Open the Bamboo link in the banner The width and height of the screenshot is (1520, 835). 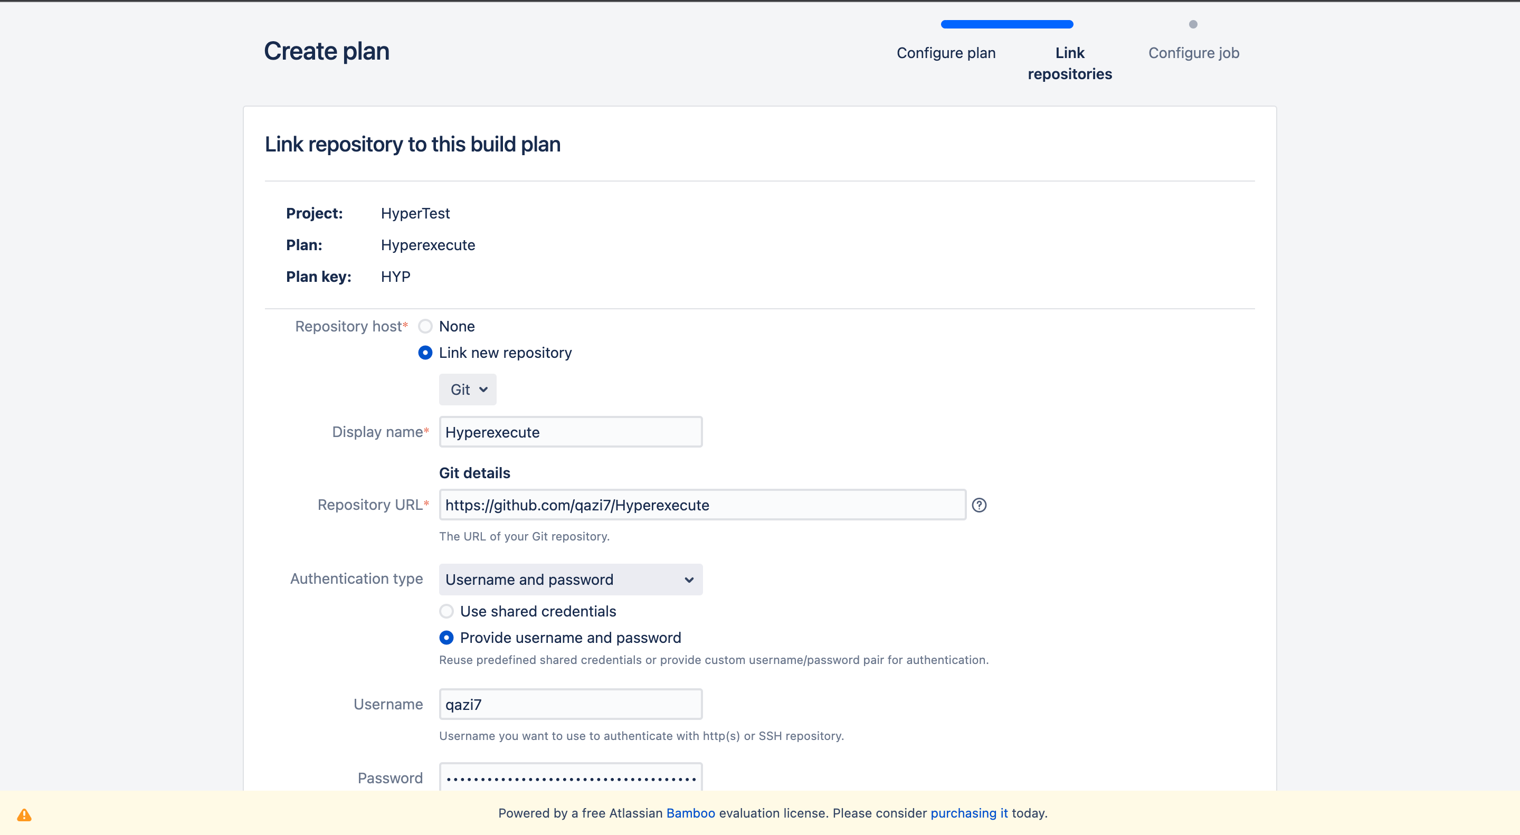(x=690, y=813)
